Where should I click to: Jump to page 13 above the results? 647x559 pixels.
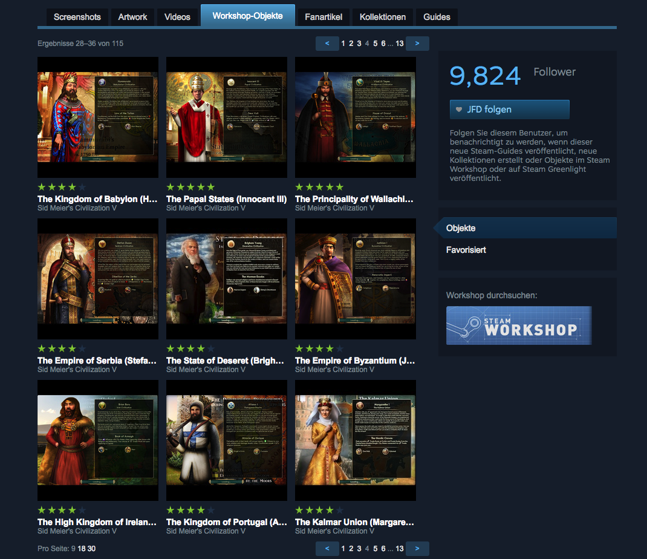[x=400, y=44]
